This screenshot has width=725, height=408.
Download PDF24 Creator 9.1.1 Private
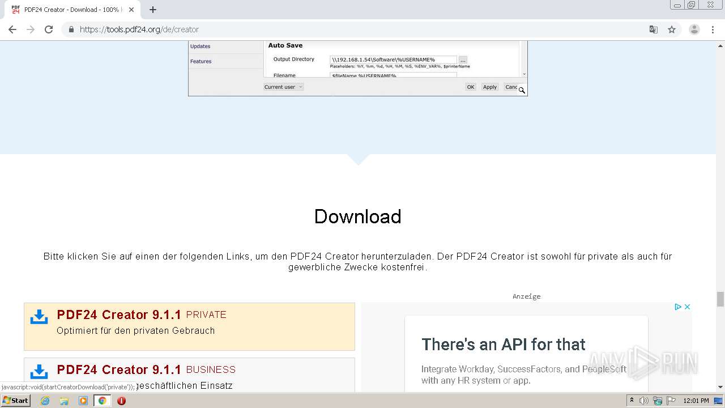189,326
